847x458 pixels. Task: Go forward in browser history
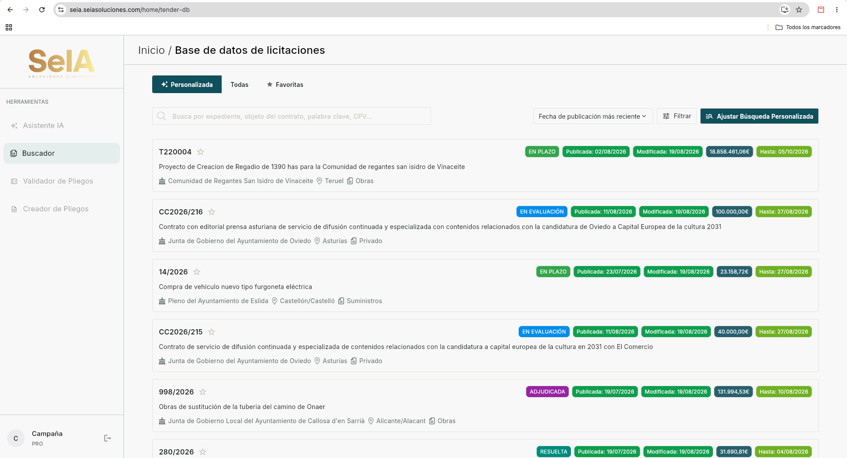tap(26, 10)
